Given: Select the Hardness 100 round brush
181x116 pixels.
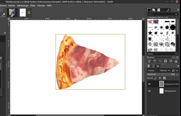Looking at the screenshot, I should (x=173, y=27).
